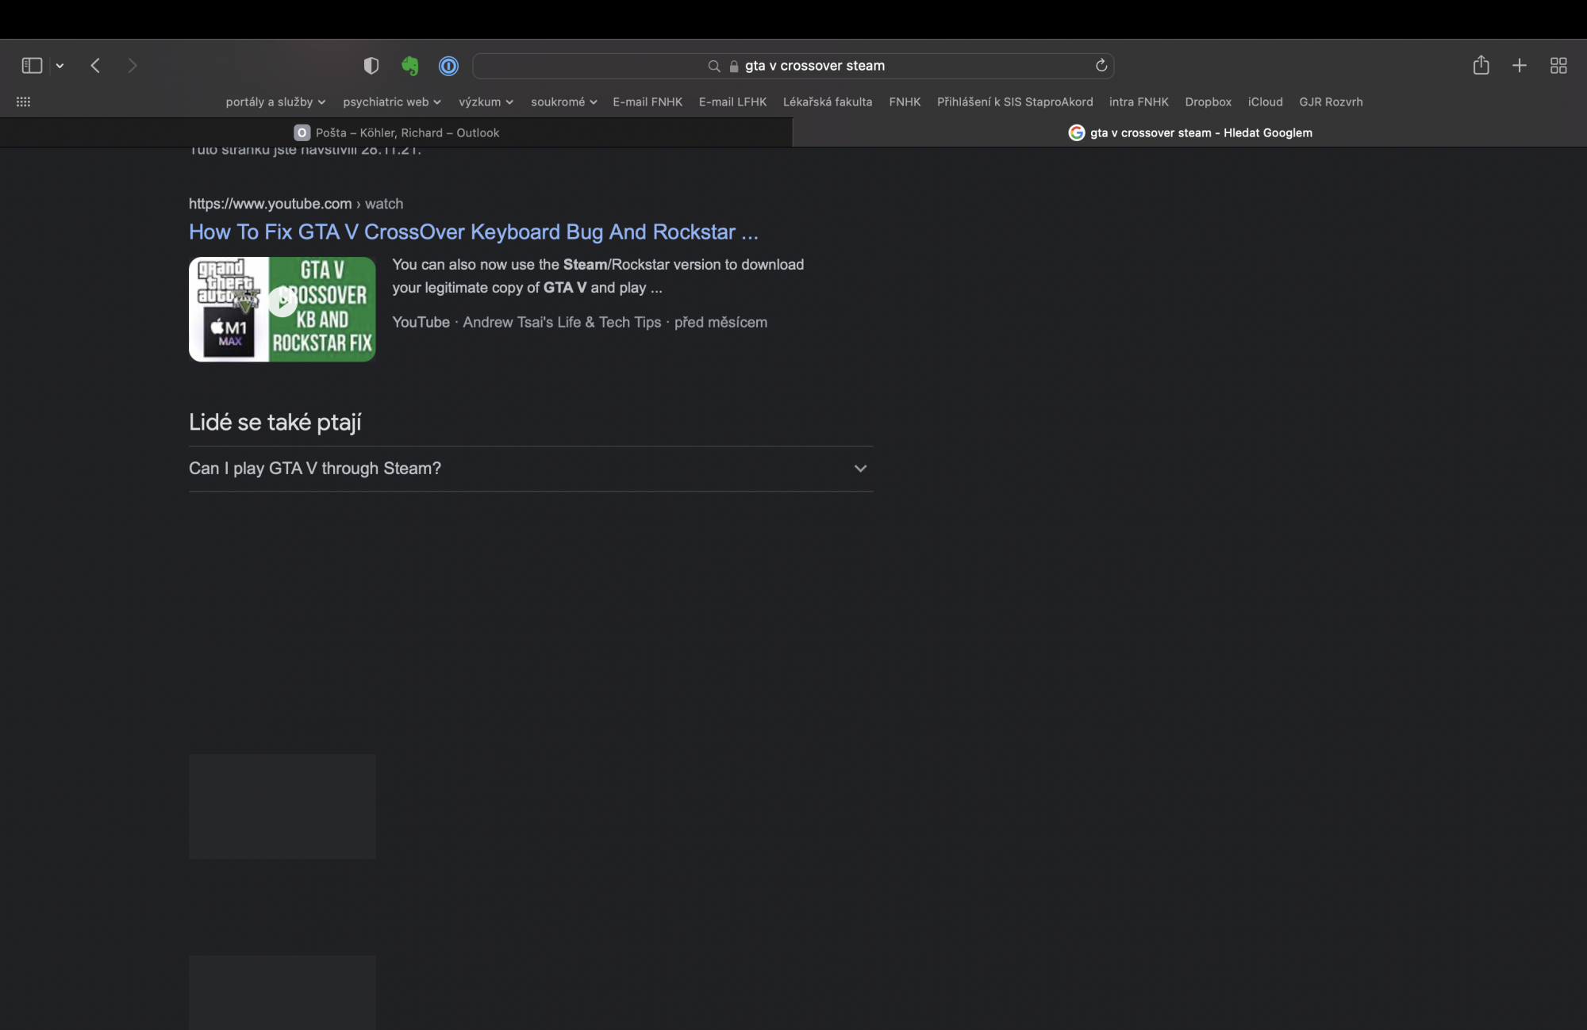This screenshot has height=1030, width=1587.
Task: Open the favorites grid icon
Action: click(x=23, y=101)
